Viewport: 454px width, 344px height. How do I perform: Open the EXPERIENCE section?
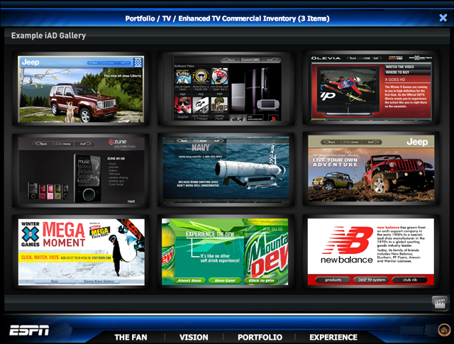point(333,338)
